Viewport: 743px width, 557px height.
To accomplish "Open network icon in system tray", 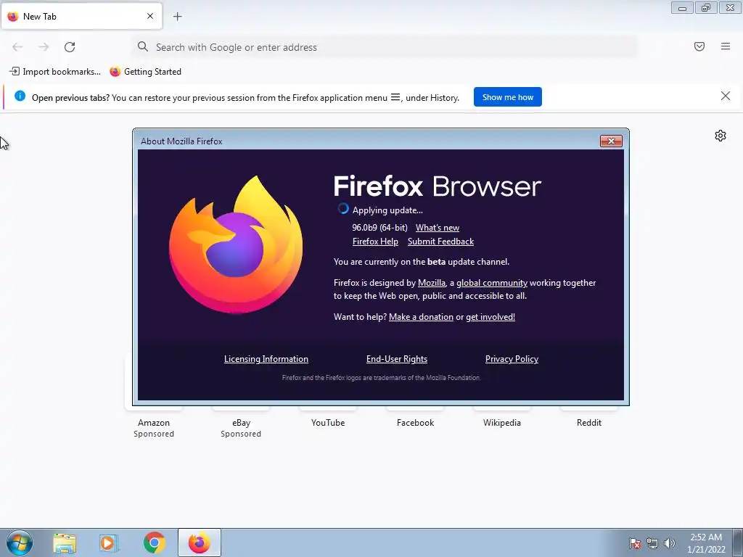I will click(652, 543).
